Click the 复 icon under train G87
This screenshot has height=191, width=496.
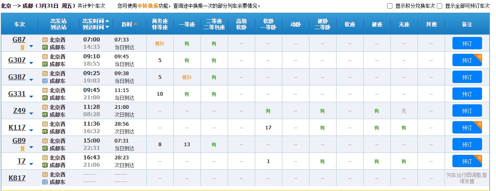pos(23,48)
